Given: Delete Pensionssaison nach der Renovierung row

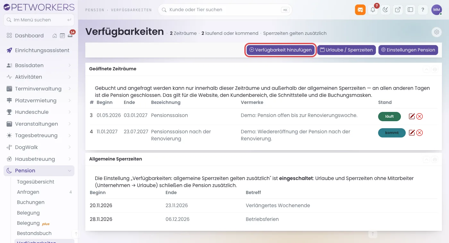Looking at the screenshot, I should coord(419,133).
